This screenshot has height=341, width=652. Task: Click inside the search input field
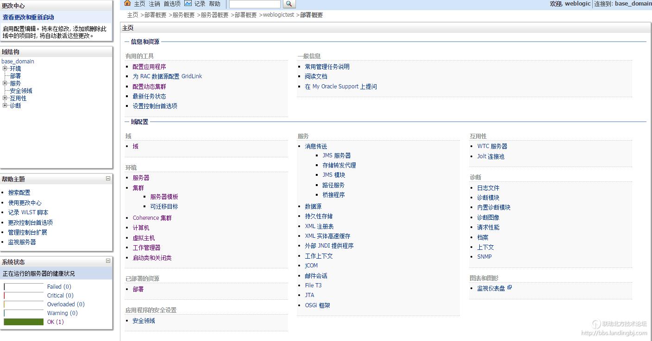[x=254, y=4]
